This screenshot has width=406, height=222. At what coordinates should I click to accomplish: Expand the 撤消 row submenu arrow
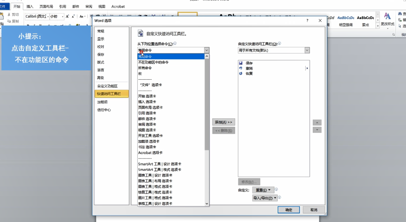tap(307, 68)
